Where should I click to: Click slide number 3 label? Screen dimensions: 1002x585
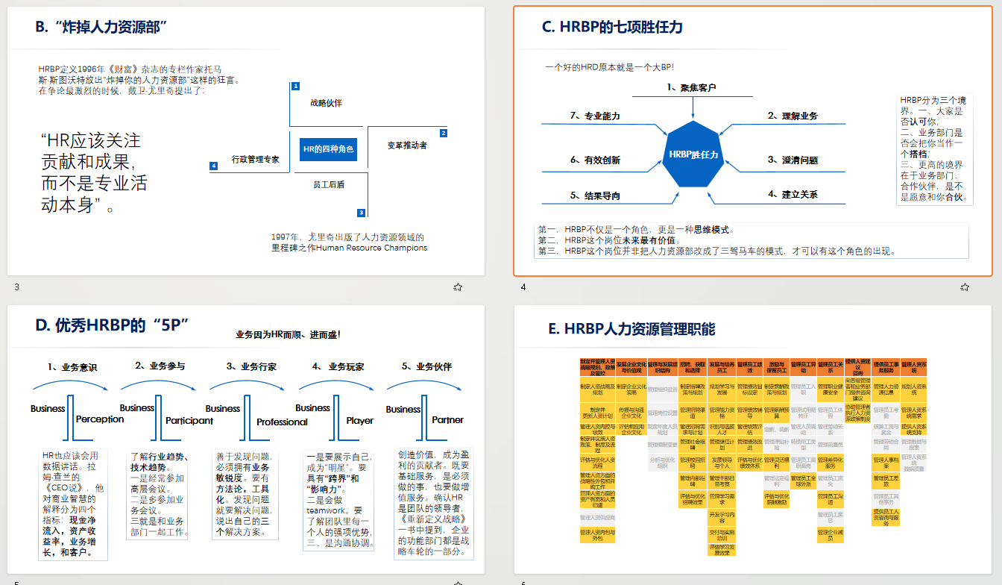coord(16,287)
